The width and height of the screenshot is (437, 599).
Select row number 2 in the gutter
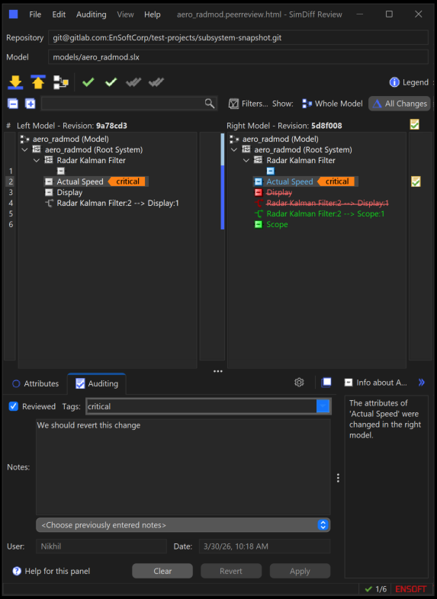click(11, 181)
